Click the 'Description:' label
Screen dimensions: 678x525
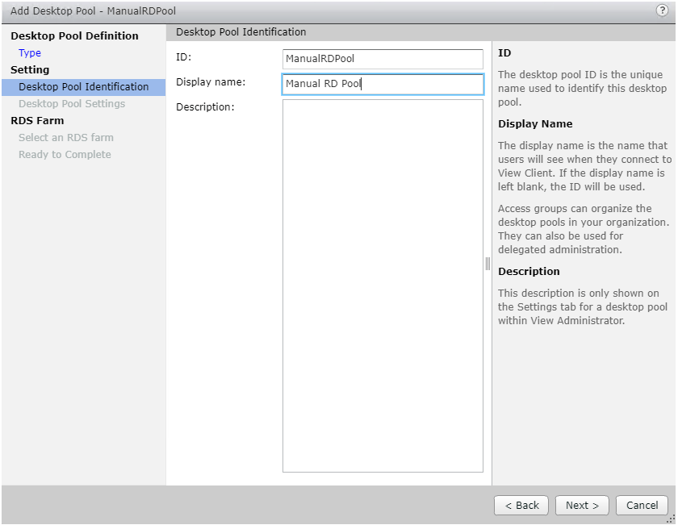[x=205, y=106]
